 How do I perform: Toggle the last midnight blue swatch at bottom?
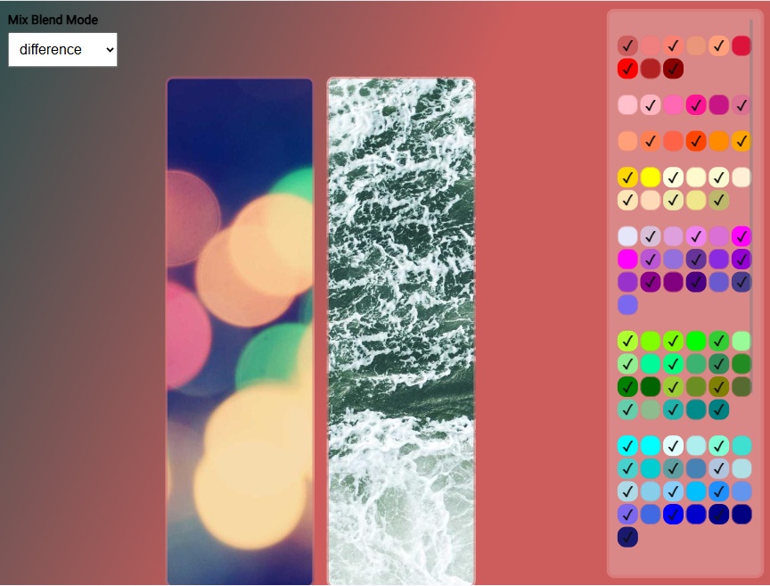coord(627,537)
